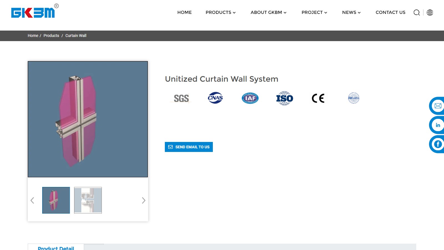The width and height of the screenshot is (444, 250).
Task: Go to HOME in the navigation
Action: [185, 12]
